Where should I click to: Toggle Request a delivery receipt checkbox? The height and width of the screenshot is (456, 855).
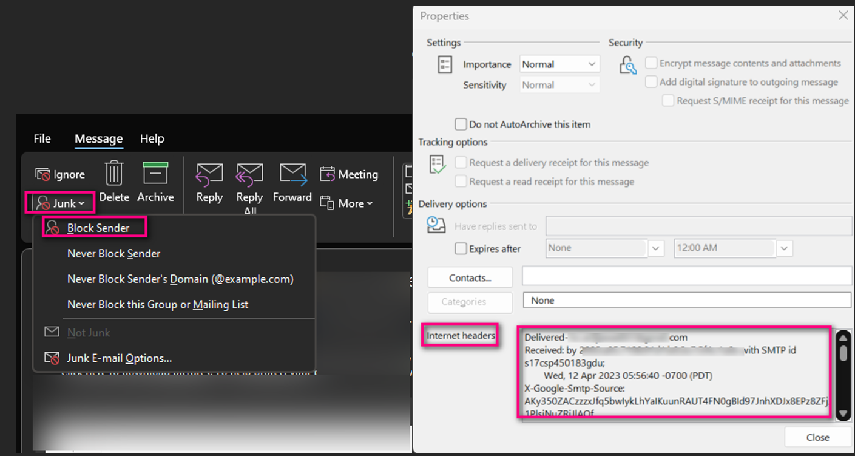(x=461, y=163)
